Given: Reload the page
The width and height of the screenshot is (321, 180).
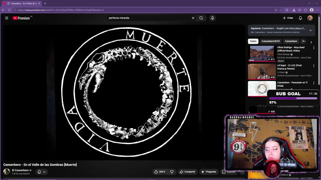Looking at the screenshot, I should [x=9, y=10].
